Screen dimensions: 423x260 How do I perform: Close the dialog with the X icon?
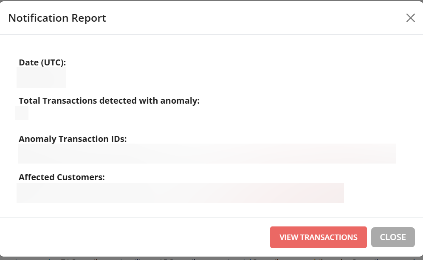[410, 18]
